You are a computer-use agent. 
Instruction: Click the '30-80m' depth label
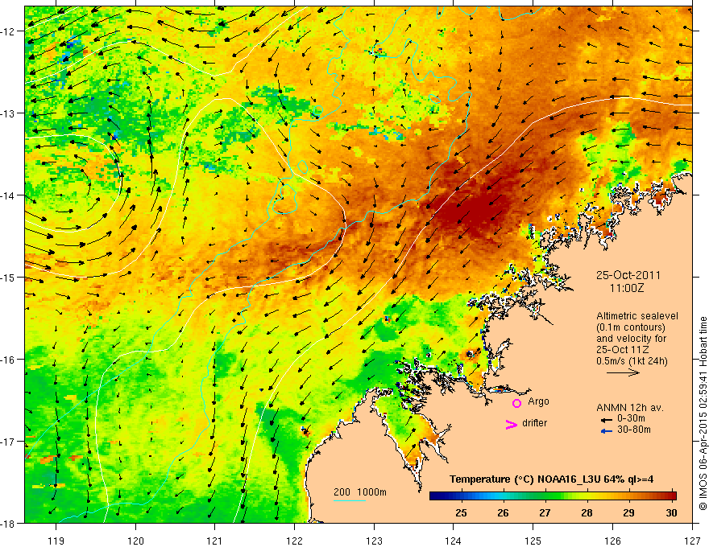633,430
